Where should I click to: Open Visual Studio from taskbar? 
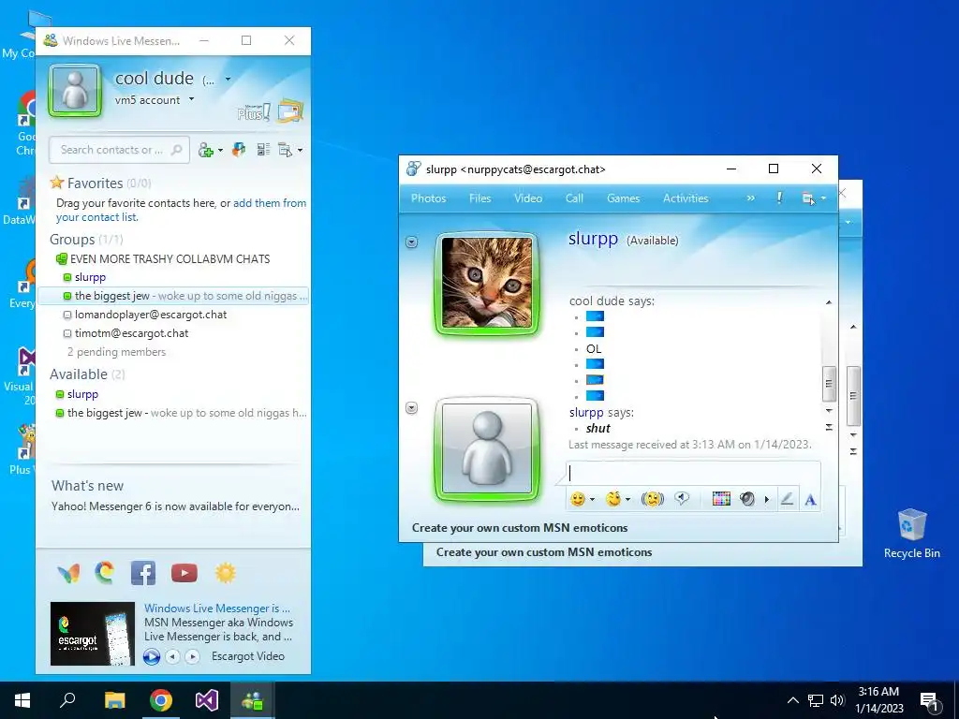[x=207, y=700]
